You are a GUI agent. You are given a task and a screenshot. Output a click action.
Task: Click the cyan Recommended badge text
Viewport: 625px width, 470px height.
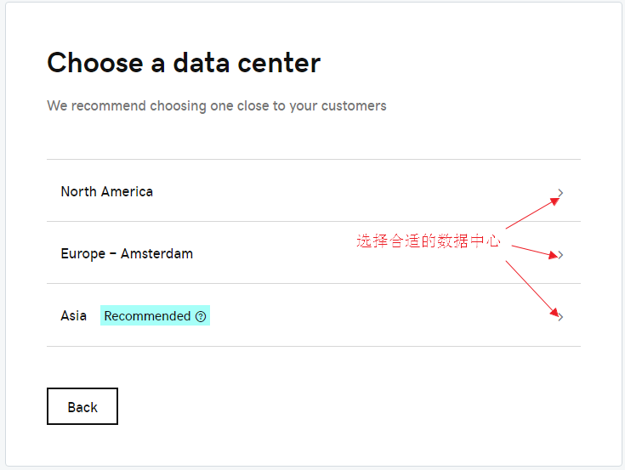pyautogui.click(x=147, y=316)
